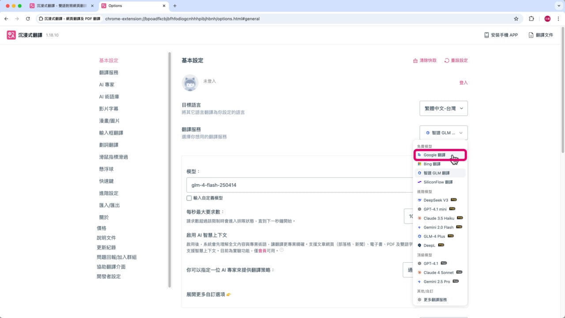The width and height of the screenshot is (565, 318).
Task: Click the user avatar image
Action: pyautogui.click(x=190, y=83)
